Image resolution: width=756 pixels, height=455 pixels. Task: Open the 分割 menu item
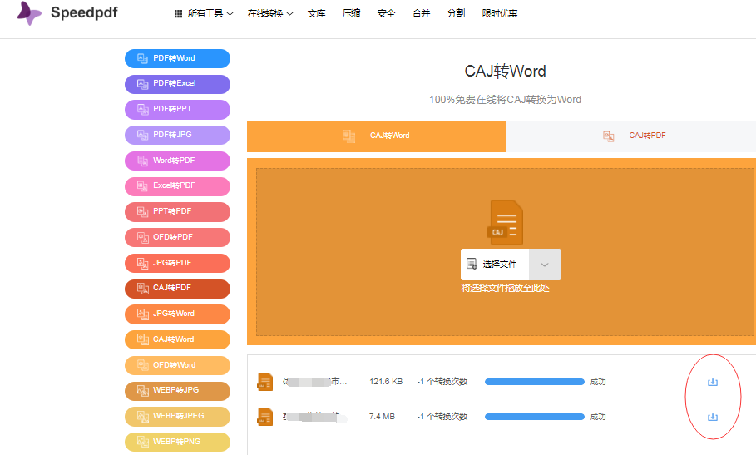click(x=456, y=13)
